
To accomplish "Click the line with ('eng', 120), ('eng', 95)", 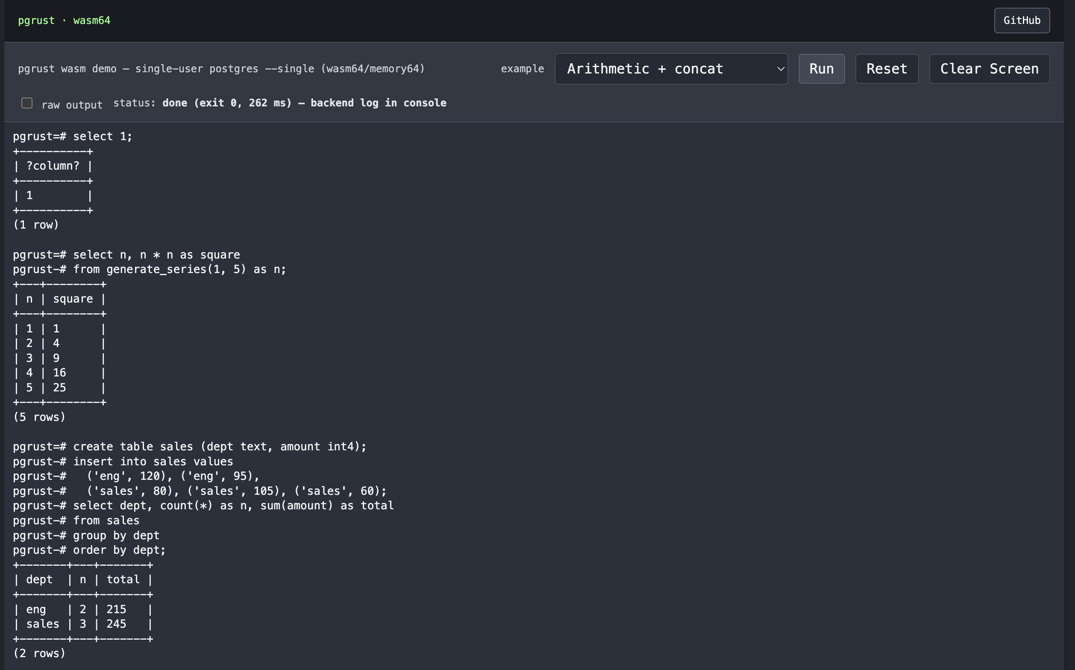I will pos(136,476).
